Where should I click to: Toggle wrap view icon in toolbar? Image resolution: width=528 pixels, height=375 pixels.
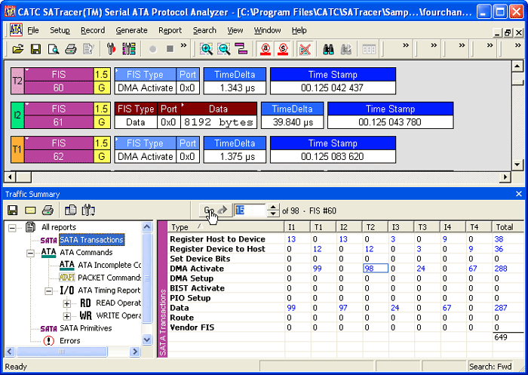point(241,49)
